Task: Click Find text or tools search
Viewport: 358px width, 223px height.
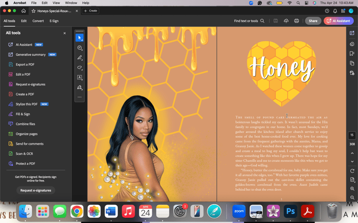Action: coord(249,21)
